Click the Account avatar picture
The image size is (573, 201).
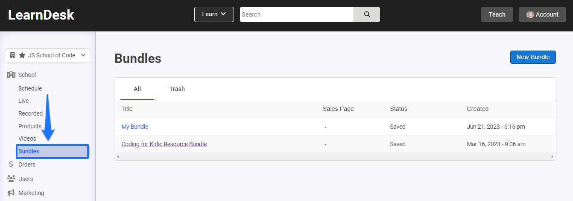[x=530, y=14]
